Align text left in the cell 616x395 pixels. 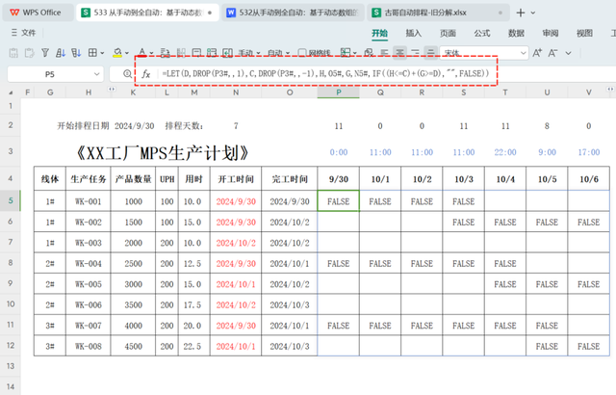click(385, 53)
